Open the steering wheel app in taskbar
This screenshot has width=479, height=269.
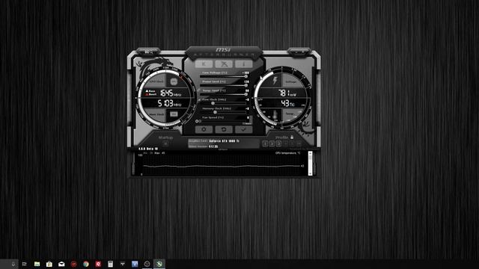[x=147, y=264]
